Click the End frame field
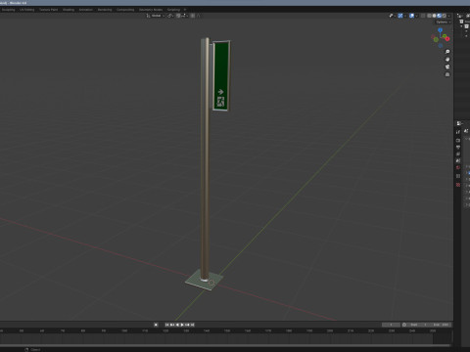 coord(441,325)
